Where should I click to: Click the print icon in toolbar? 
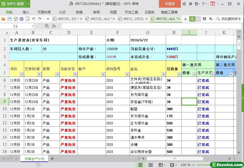[21, 19]
